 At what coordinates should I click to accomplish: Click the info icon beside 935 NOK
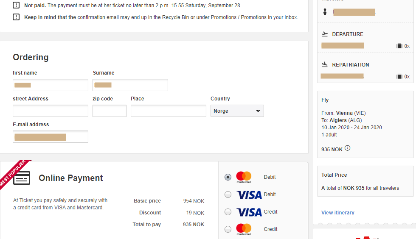tap(347, 148)
